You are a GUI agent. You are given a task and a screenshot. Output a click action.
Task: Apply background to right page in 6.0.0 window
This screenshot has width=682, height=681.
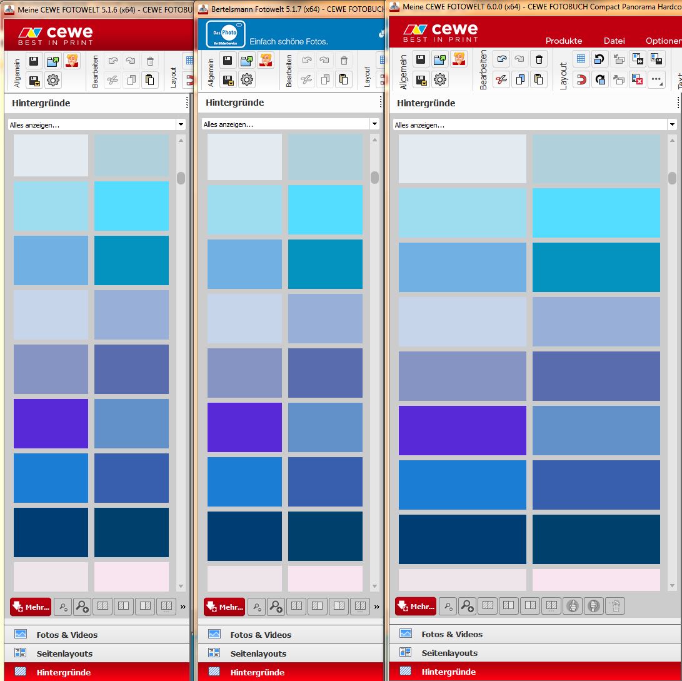(x=530, y=606)
